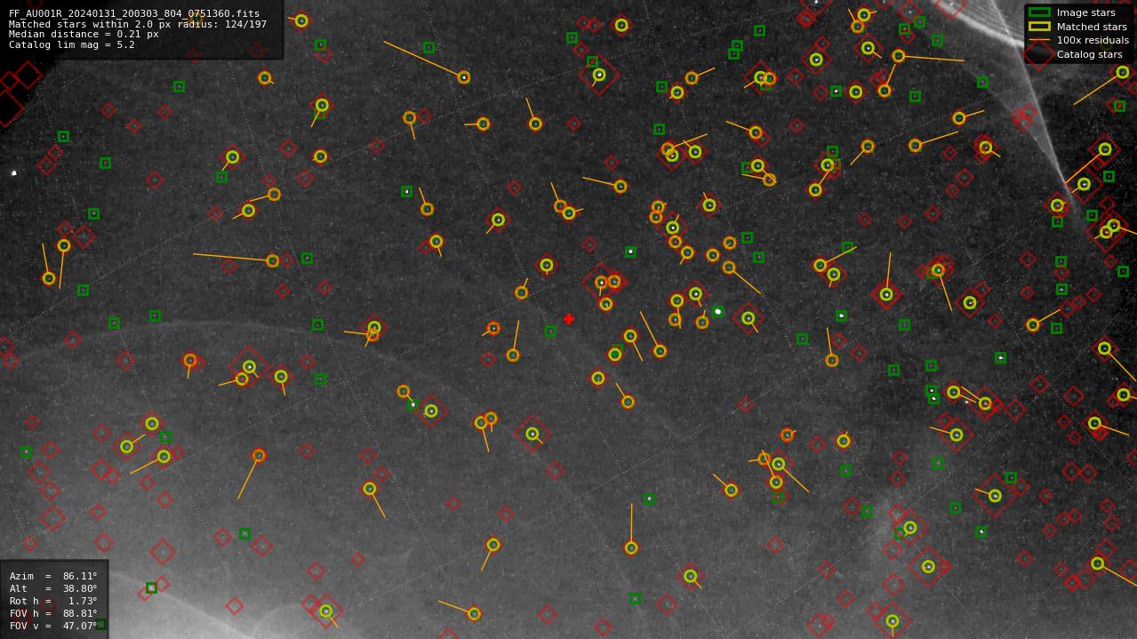Click the "Rot h = 1.73°" readout
The width and height of the screenshot is (1137, 639).
click(x=53, y=601)
